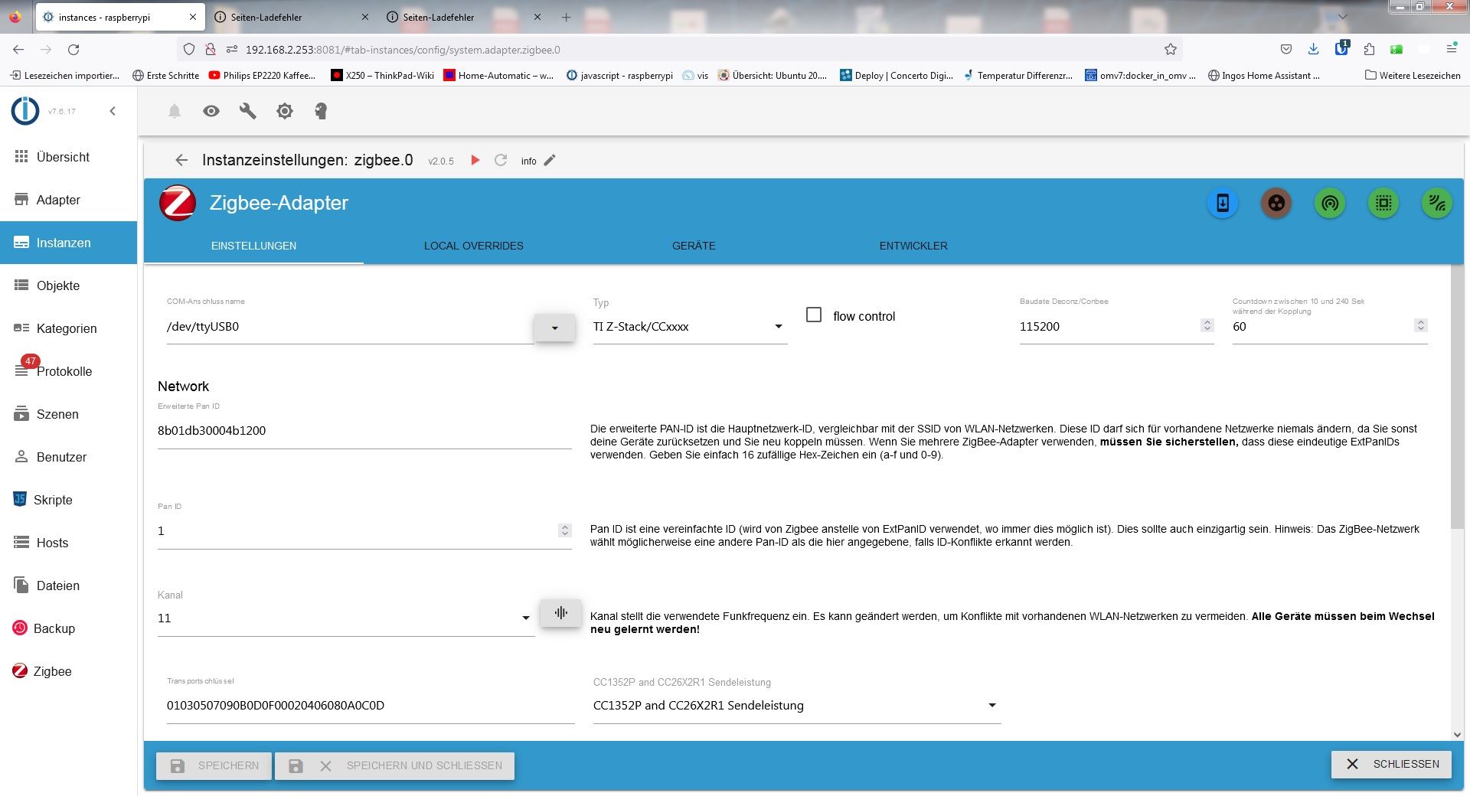Start the zigbee.0 instance play button
This screenshot has width=1470, height=796.
tap(475, 160)
